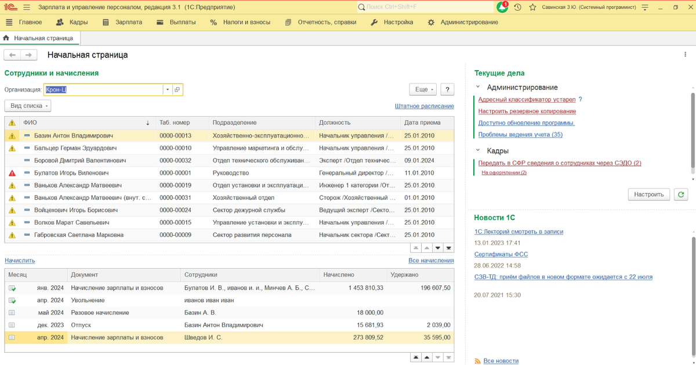
Task: Open the history clock icon
Action: coord(517,7)
